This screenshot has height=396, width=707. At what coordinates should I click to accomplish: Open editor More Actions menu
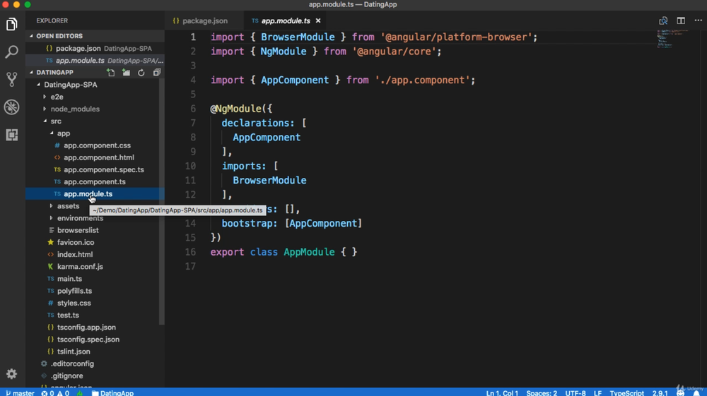(x=699, y=20)
